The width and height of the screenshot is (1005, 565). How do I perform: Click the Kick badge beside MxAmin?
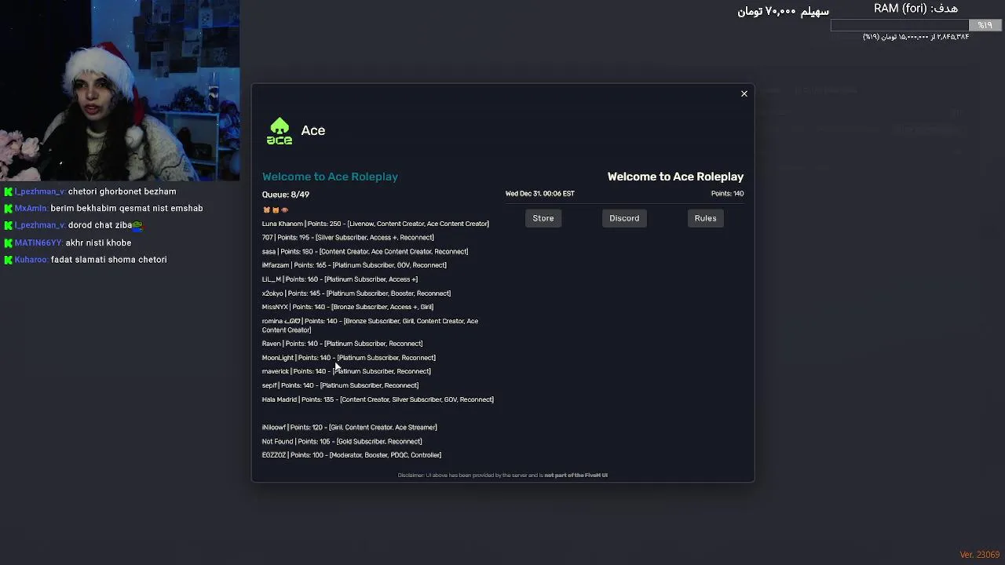click(x=9, y=209)
